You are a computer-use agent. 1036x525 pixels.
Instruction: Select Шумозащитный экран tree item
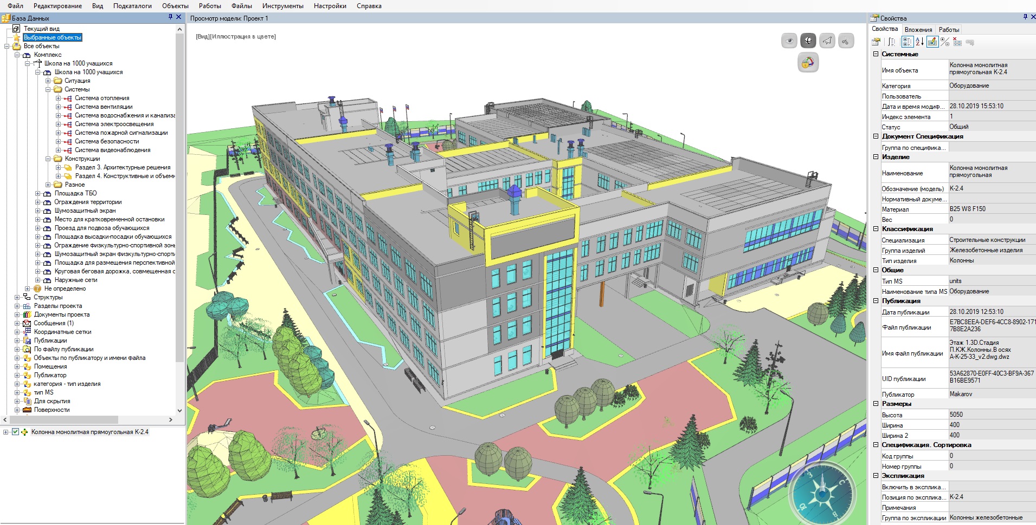tap(85, 211)
